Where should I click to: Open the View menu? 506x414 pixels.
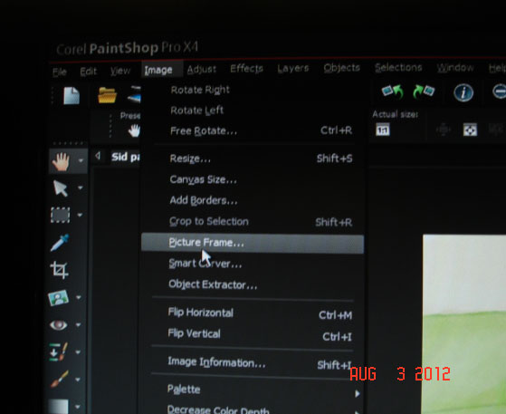[x=120, y=71]
